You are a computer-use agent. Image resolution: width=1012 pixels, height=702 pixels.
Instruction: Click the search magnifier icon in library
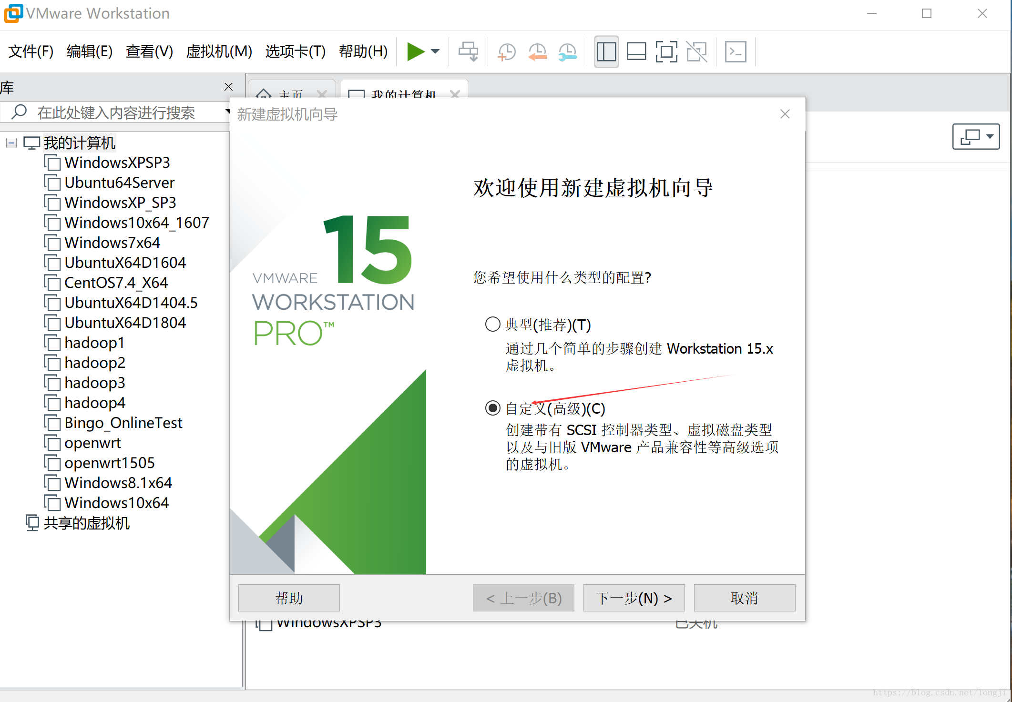[19, 112]
